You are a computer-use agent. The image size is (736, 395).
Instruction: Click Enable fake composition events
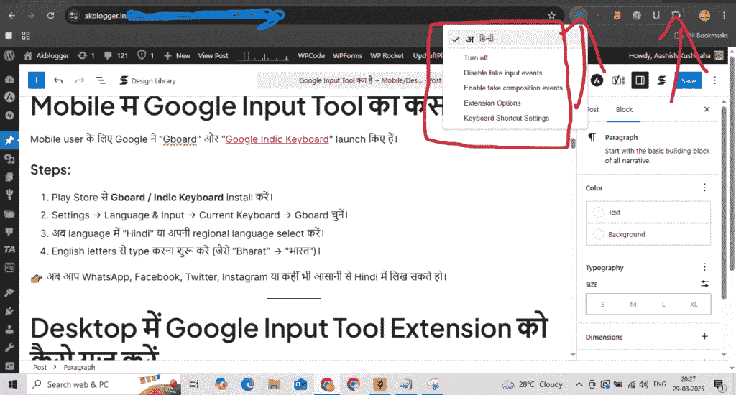[513, 88]
